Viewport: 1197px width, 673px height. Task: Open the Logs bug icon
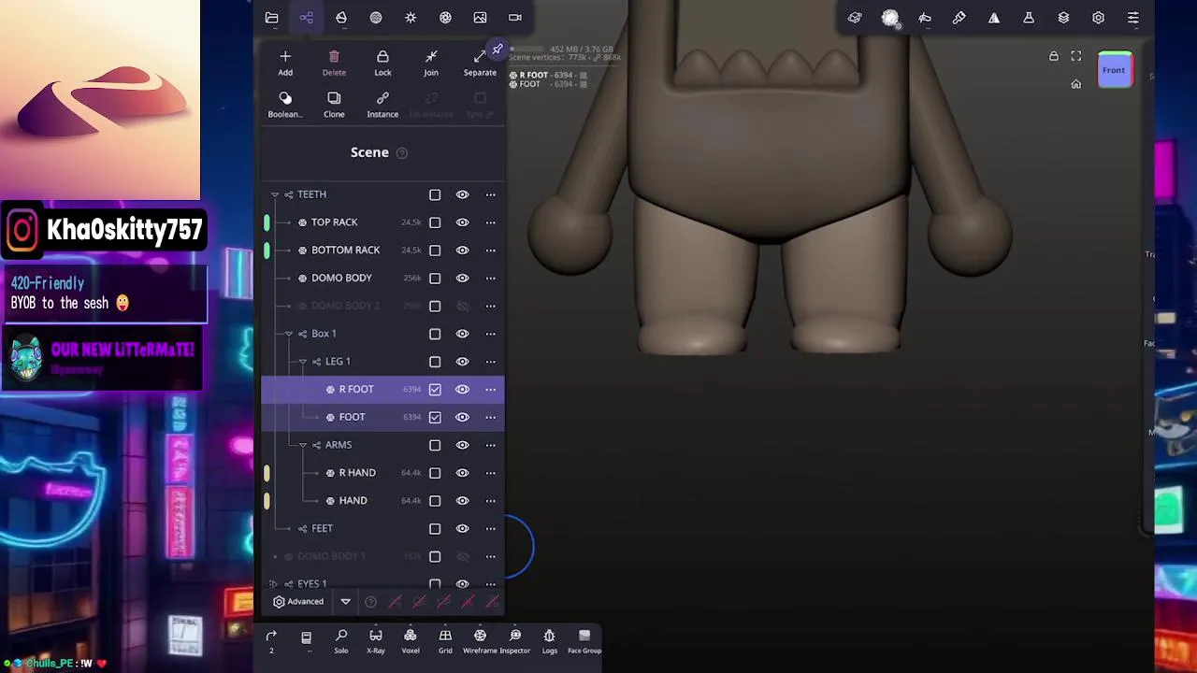tap(550, 641)
